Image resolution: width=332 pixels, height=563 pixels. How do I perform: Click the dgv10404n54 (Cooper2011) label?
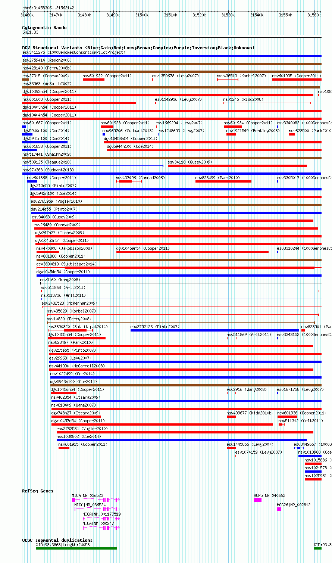coord(49,115)
